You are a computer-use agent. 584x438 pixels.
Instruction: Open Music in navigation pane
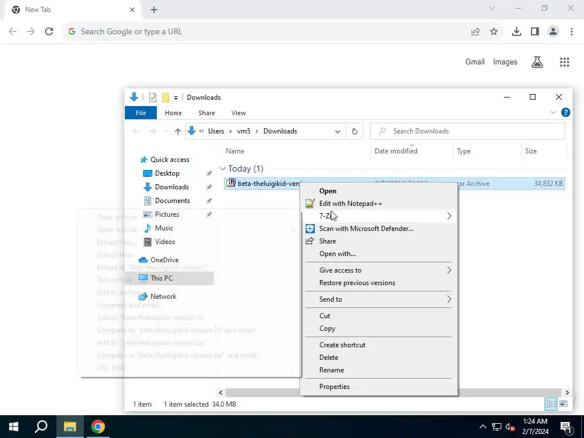click(164, 228)
